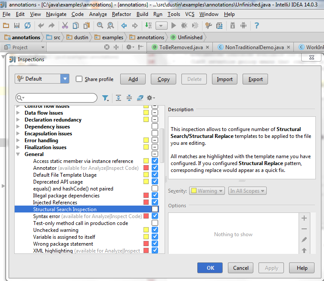The width and height of the screenshot is (324, 281).
Task: Click the pencil edit icon in Options
Action: tap(304, 240)
